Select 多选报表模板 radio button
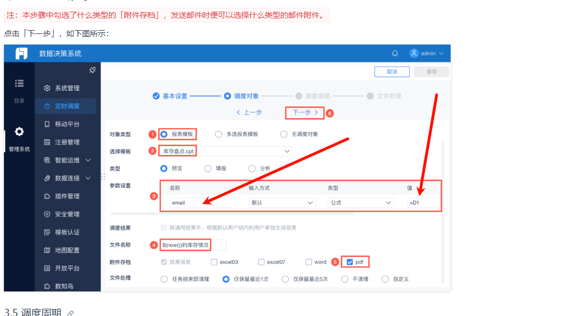 [x=218, y=134]
